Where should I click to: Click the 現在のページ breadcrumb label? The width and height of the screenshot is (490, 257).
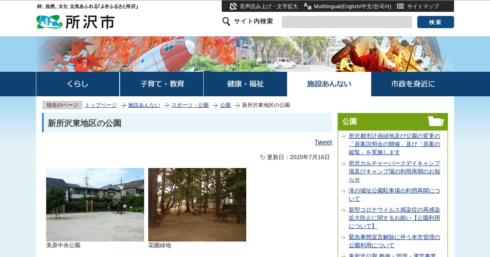point(62,105)
